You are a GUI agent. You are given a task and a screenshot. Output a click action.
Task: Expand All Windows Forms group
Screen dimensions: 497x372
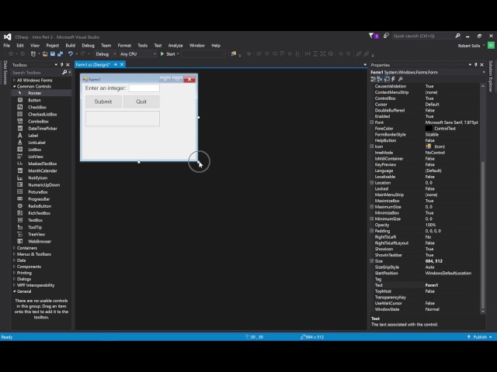point(14,80)
